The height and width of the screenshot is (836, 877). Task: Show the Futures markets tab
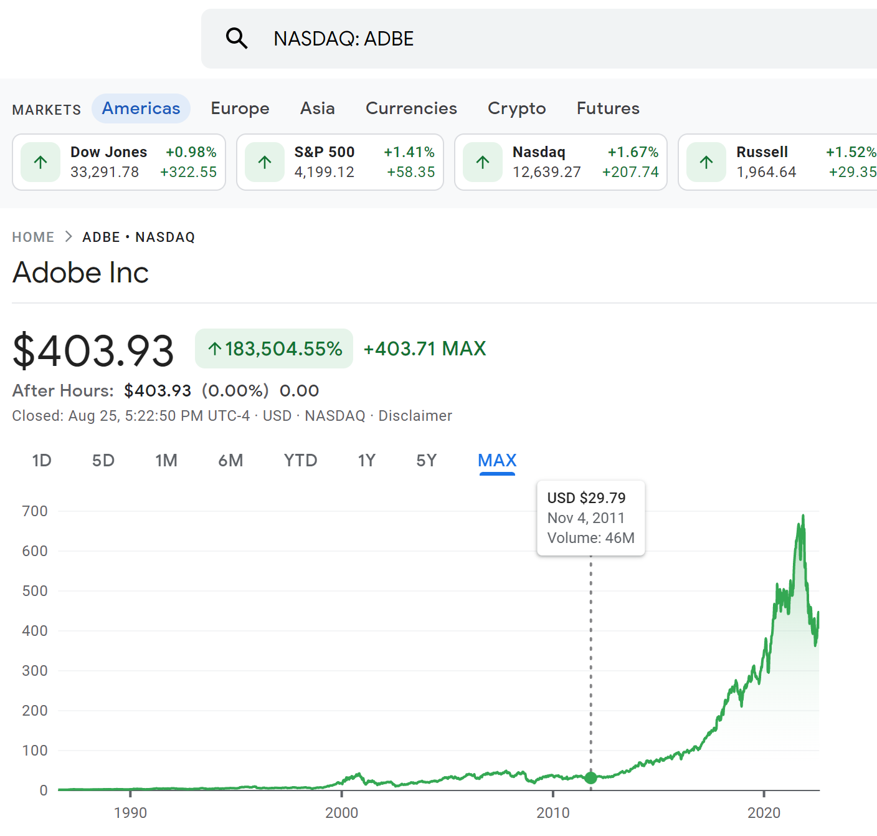click(x=608, y=108)
